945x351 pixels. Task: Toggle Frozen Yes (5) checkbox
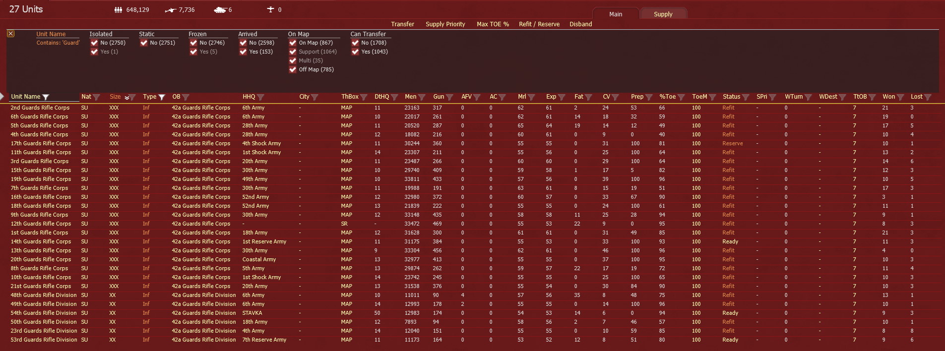pyautogui.click(x=193, y=52)
